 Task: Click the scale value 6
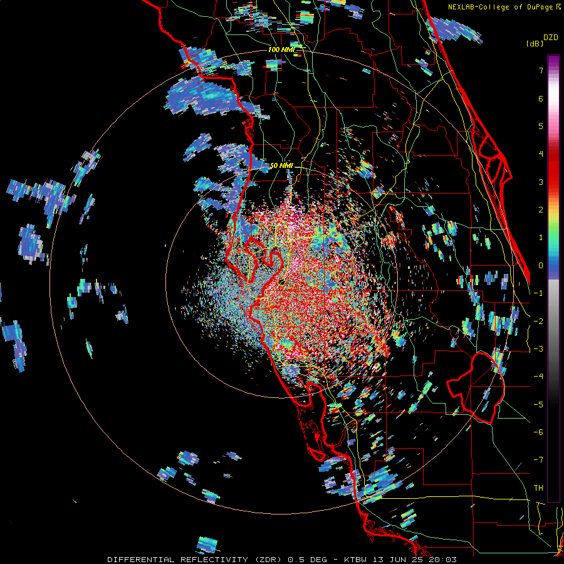coord(541,98)
